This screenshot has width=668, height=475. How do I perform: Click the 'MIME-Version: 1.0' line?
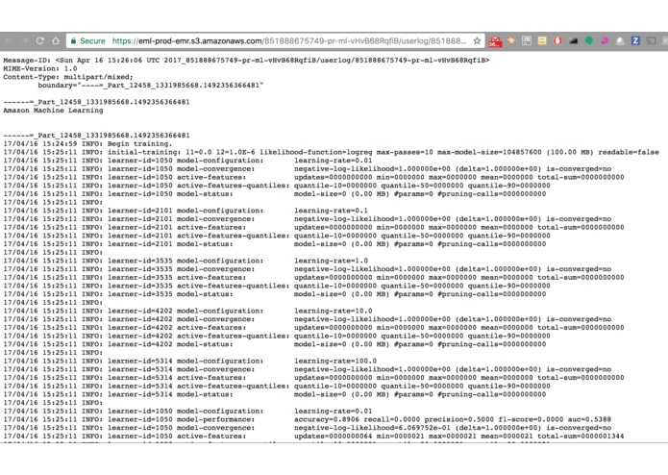tap(40, 68)
